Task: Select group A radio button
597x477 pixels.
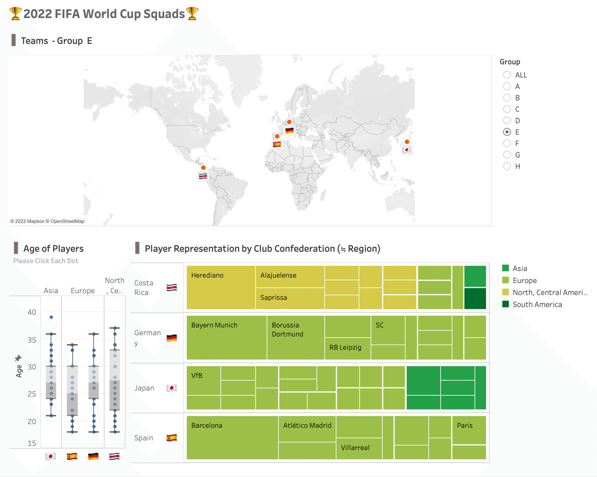Action: coord(507,86)
